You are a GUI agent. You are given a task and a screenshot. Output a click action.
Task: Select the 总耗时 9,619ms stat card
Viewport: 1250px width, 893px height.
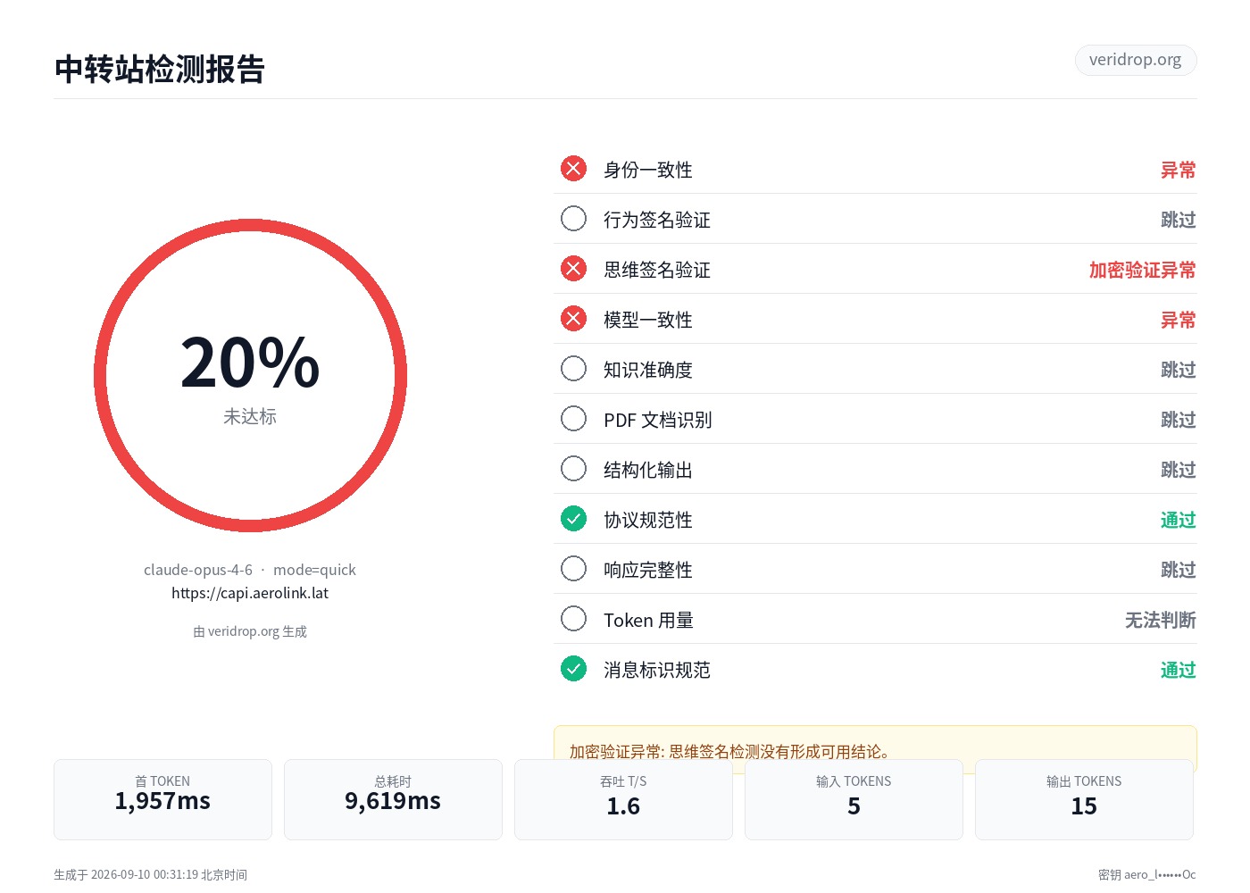click(x=393, y=799)
